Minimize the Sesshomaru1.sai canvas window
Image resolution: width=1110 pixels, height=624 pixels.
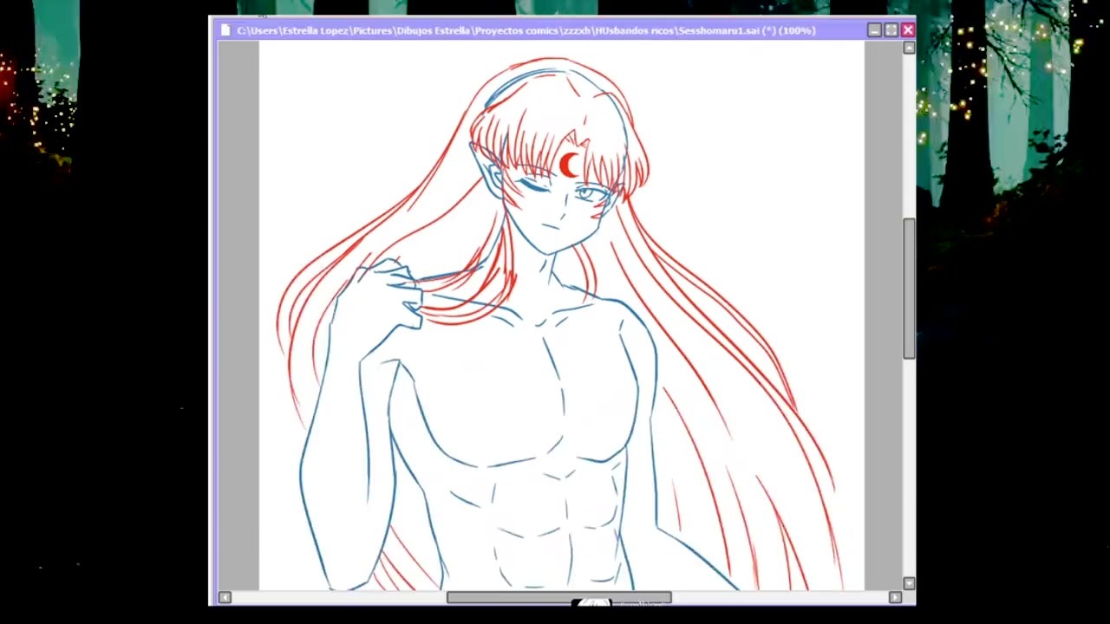(x=874, y=30)
